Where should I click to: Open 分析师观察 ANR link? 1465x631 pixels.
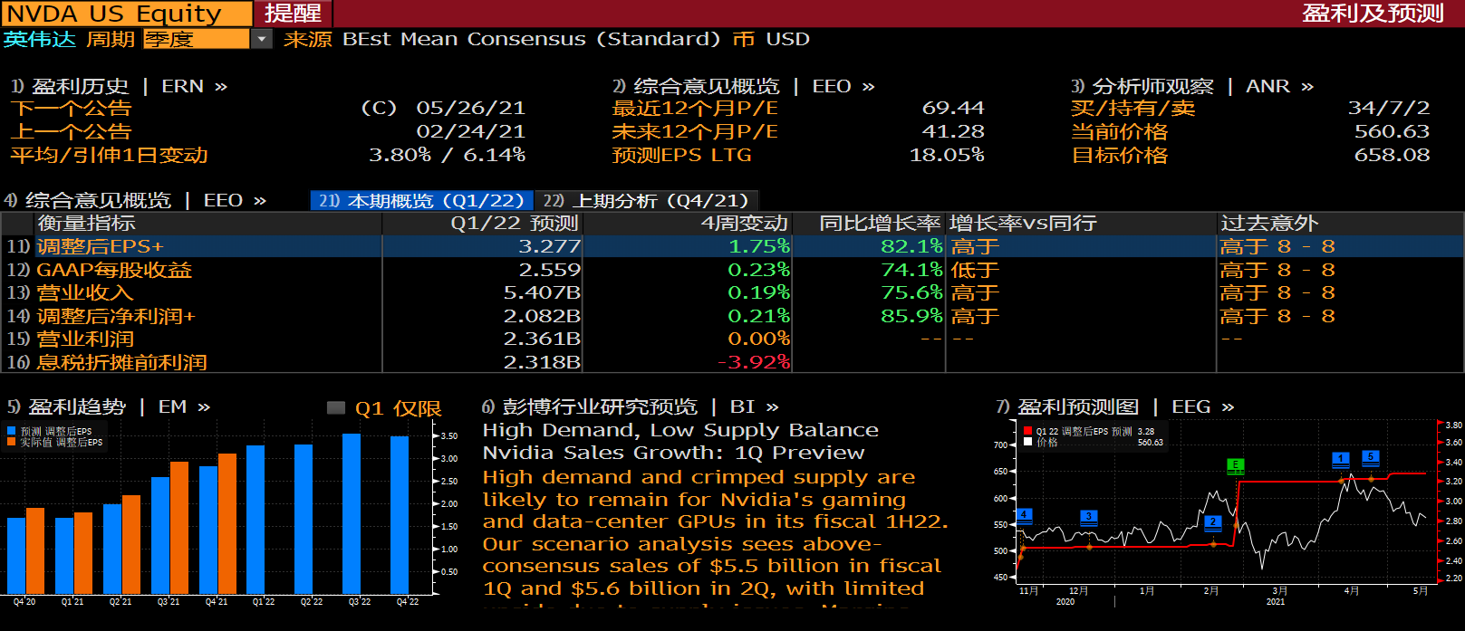(x=1191, y=86)
